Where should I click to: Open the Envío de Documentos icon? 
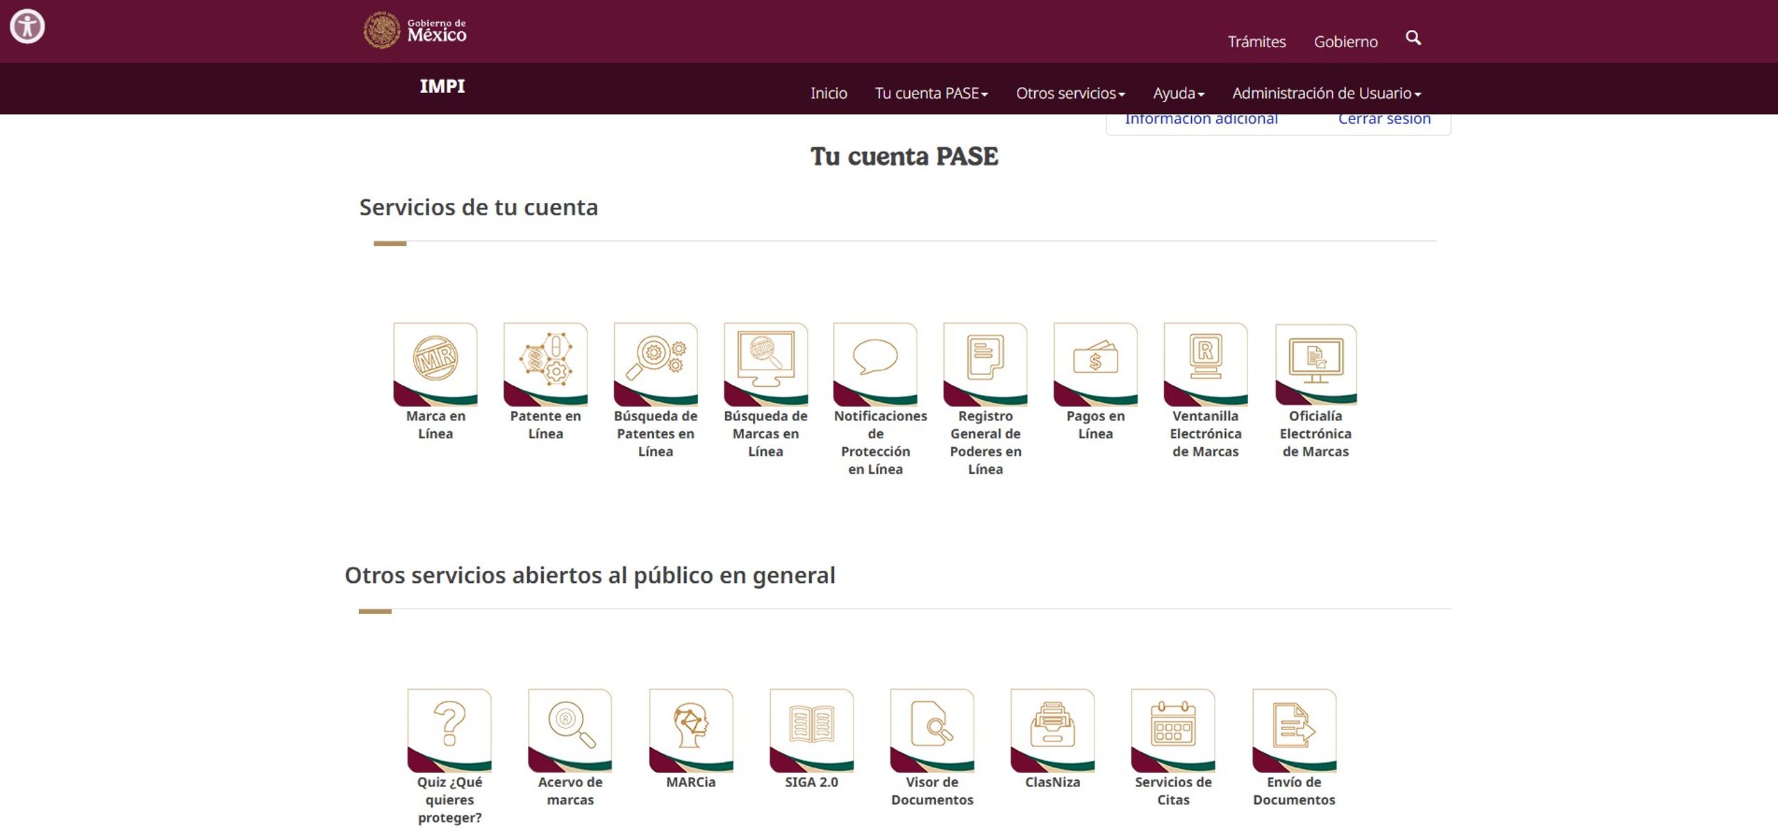click(1294, 730)
